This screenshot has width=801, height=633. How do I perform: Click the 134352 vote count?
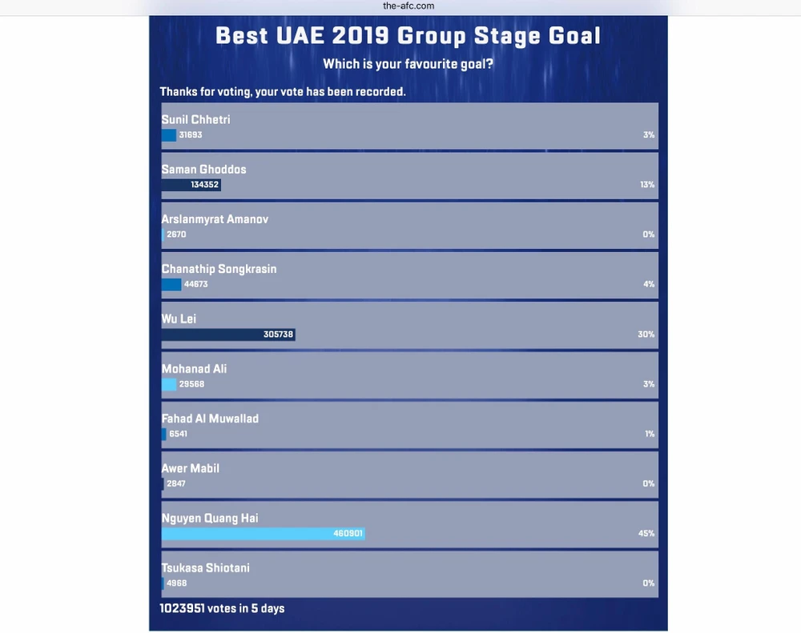tap(204, 185)
